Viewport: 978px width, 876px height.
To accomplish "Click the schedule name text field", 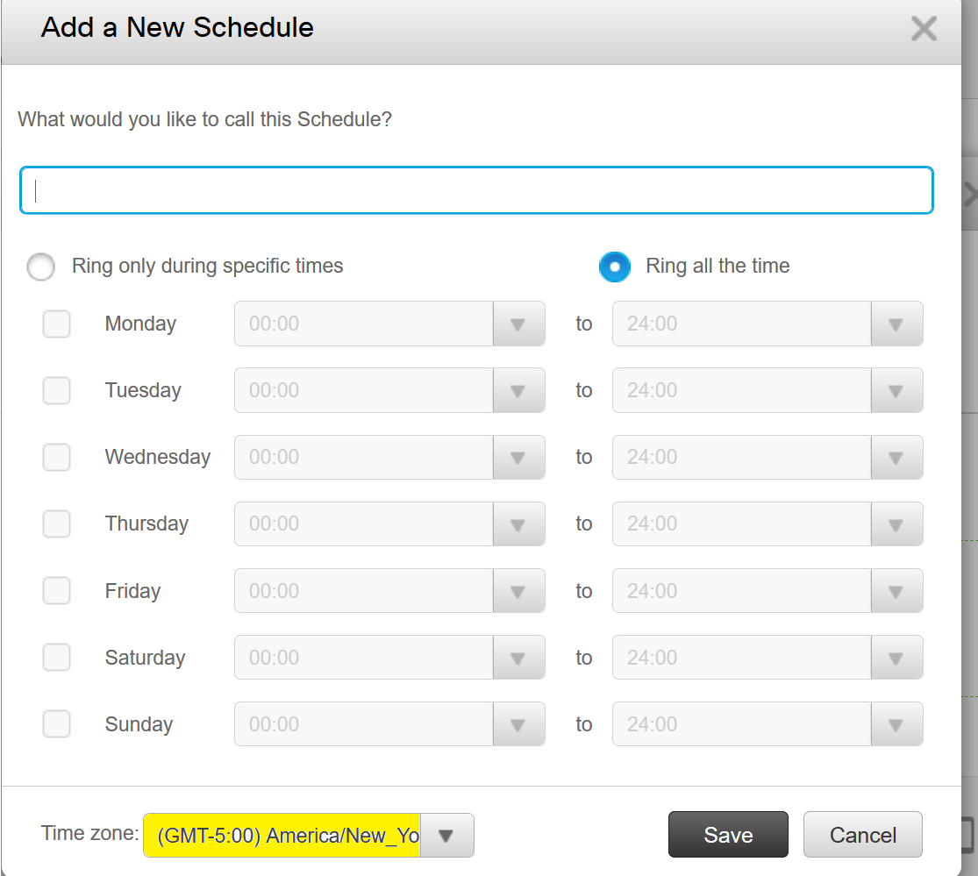I will coord(476,190).
